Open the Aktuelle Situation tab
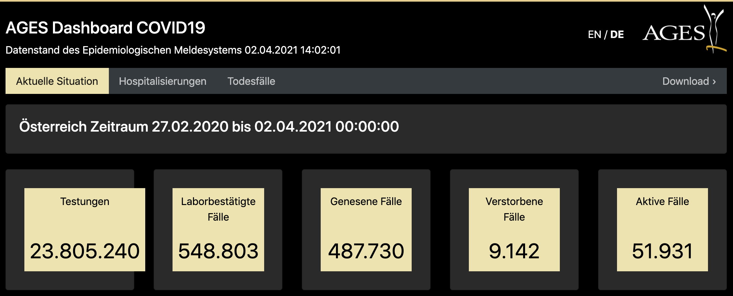 point(57,81)
